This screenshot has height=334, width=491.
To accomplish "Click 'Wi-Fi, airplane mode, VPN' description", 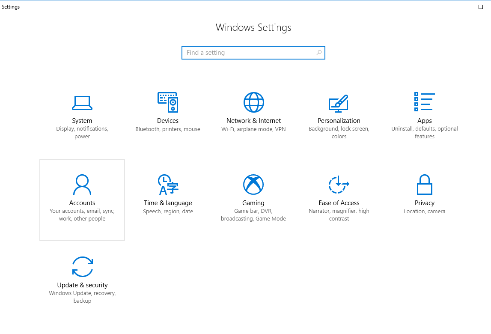I will (x=254, y=129).
